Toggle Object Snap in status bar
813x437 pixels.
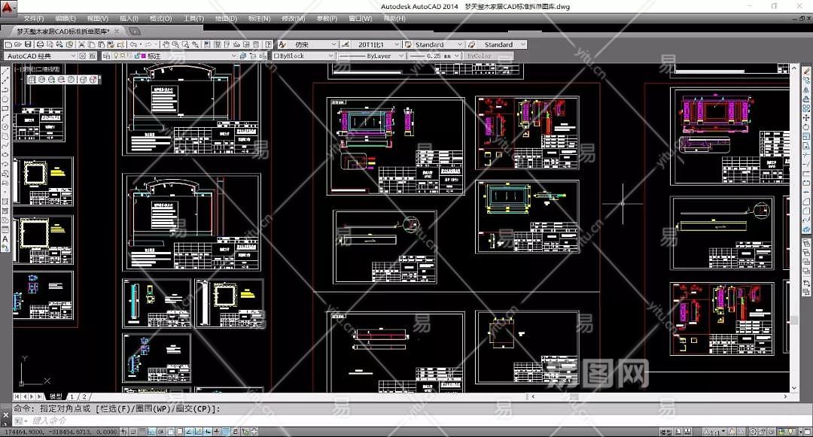170,431
